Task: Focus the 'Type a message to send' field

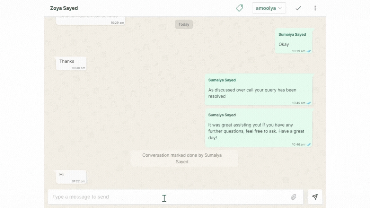Action: click(167, 197)
